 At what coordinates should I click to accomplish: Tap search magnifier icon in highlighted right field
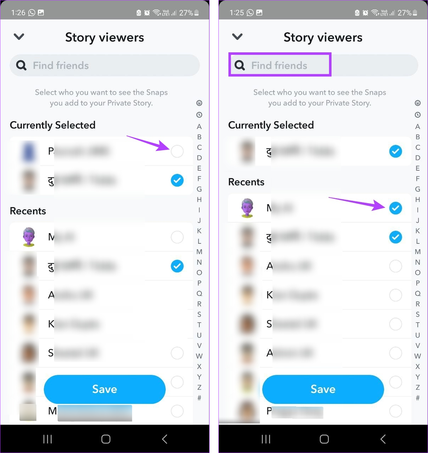240,65
